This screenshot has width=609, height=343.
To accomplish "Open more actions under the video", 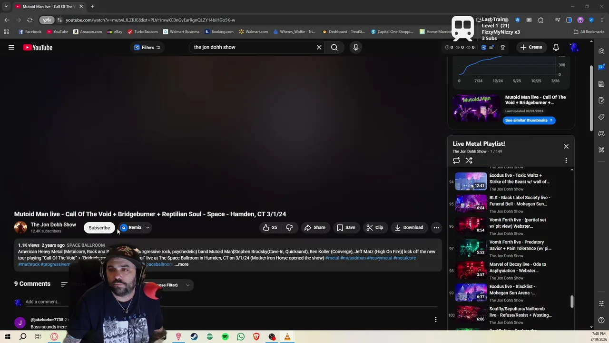I will click(436, 227).
